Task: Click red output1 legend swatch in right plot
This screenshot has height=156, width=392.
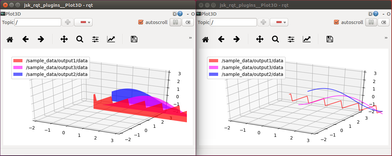Action: [x=213, y=61]
